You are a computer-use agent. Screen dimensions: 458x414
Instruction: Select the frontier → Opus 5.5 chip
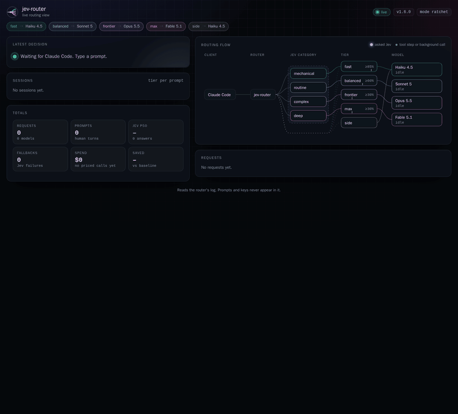click(x=121, y=26)
